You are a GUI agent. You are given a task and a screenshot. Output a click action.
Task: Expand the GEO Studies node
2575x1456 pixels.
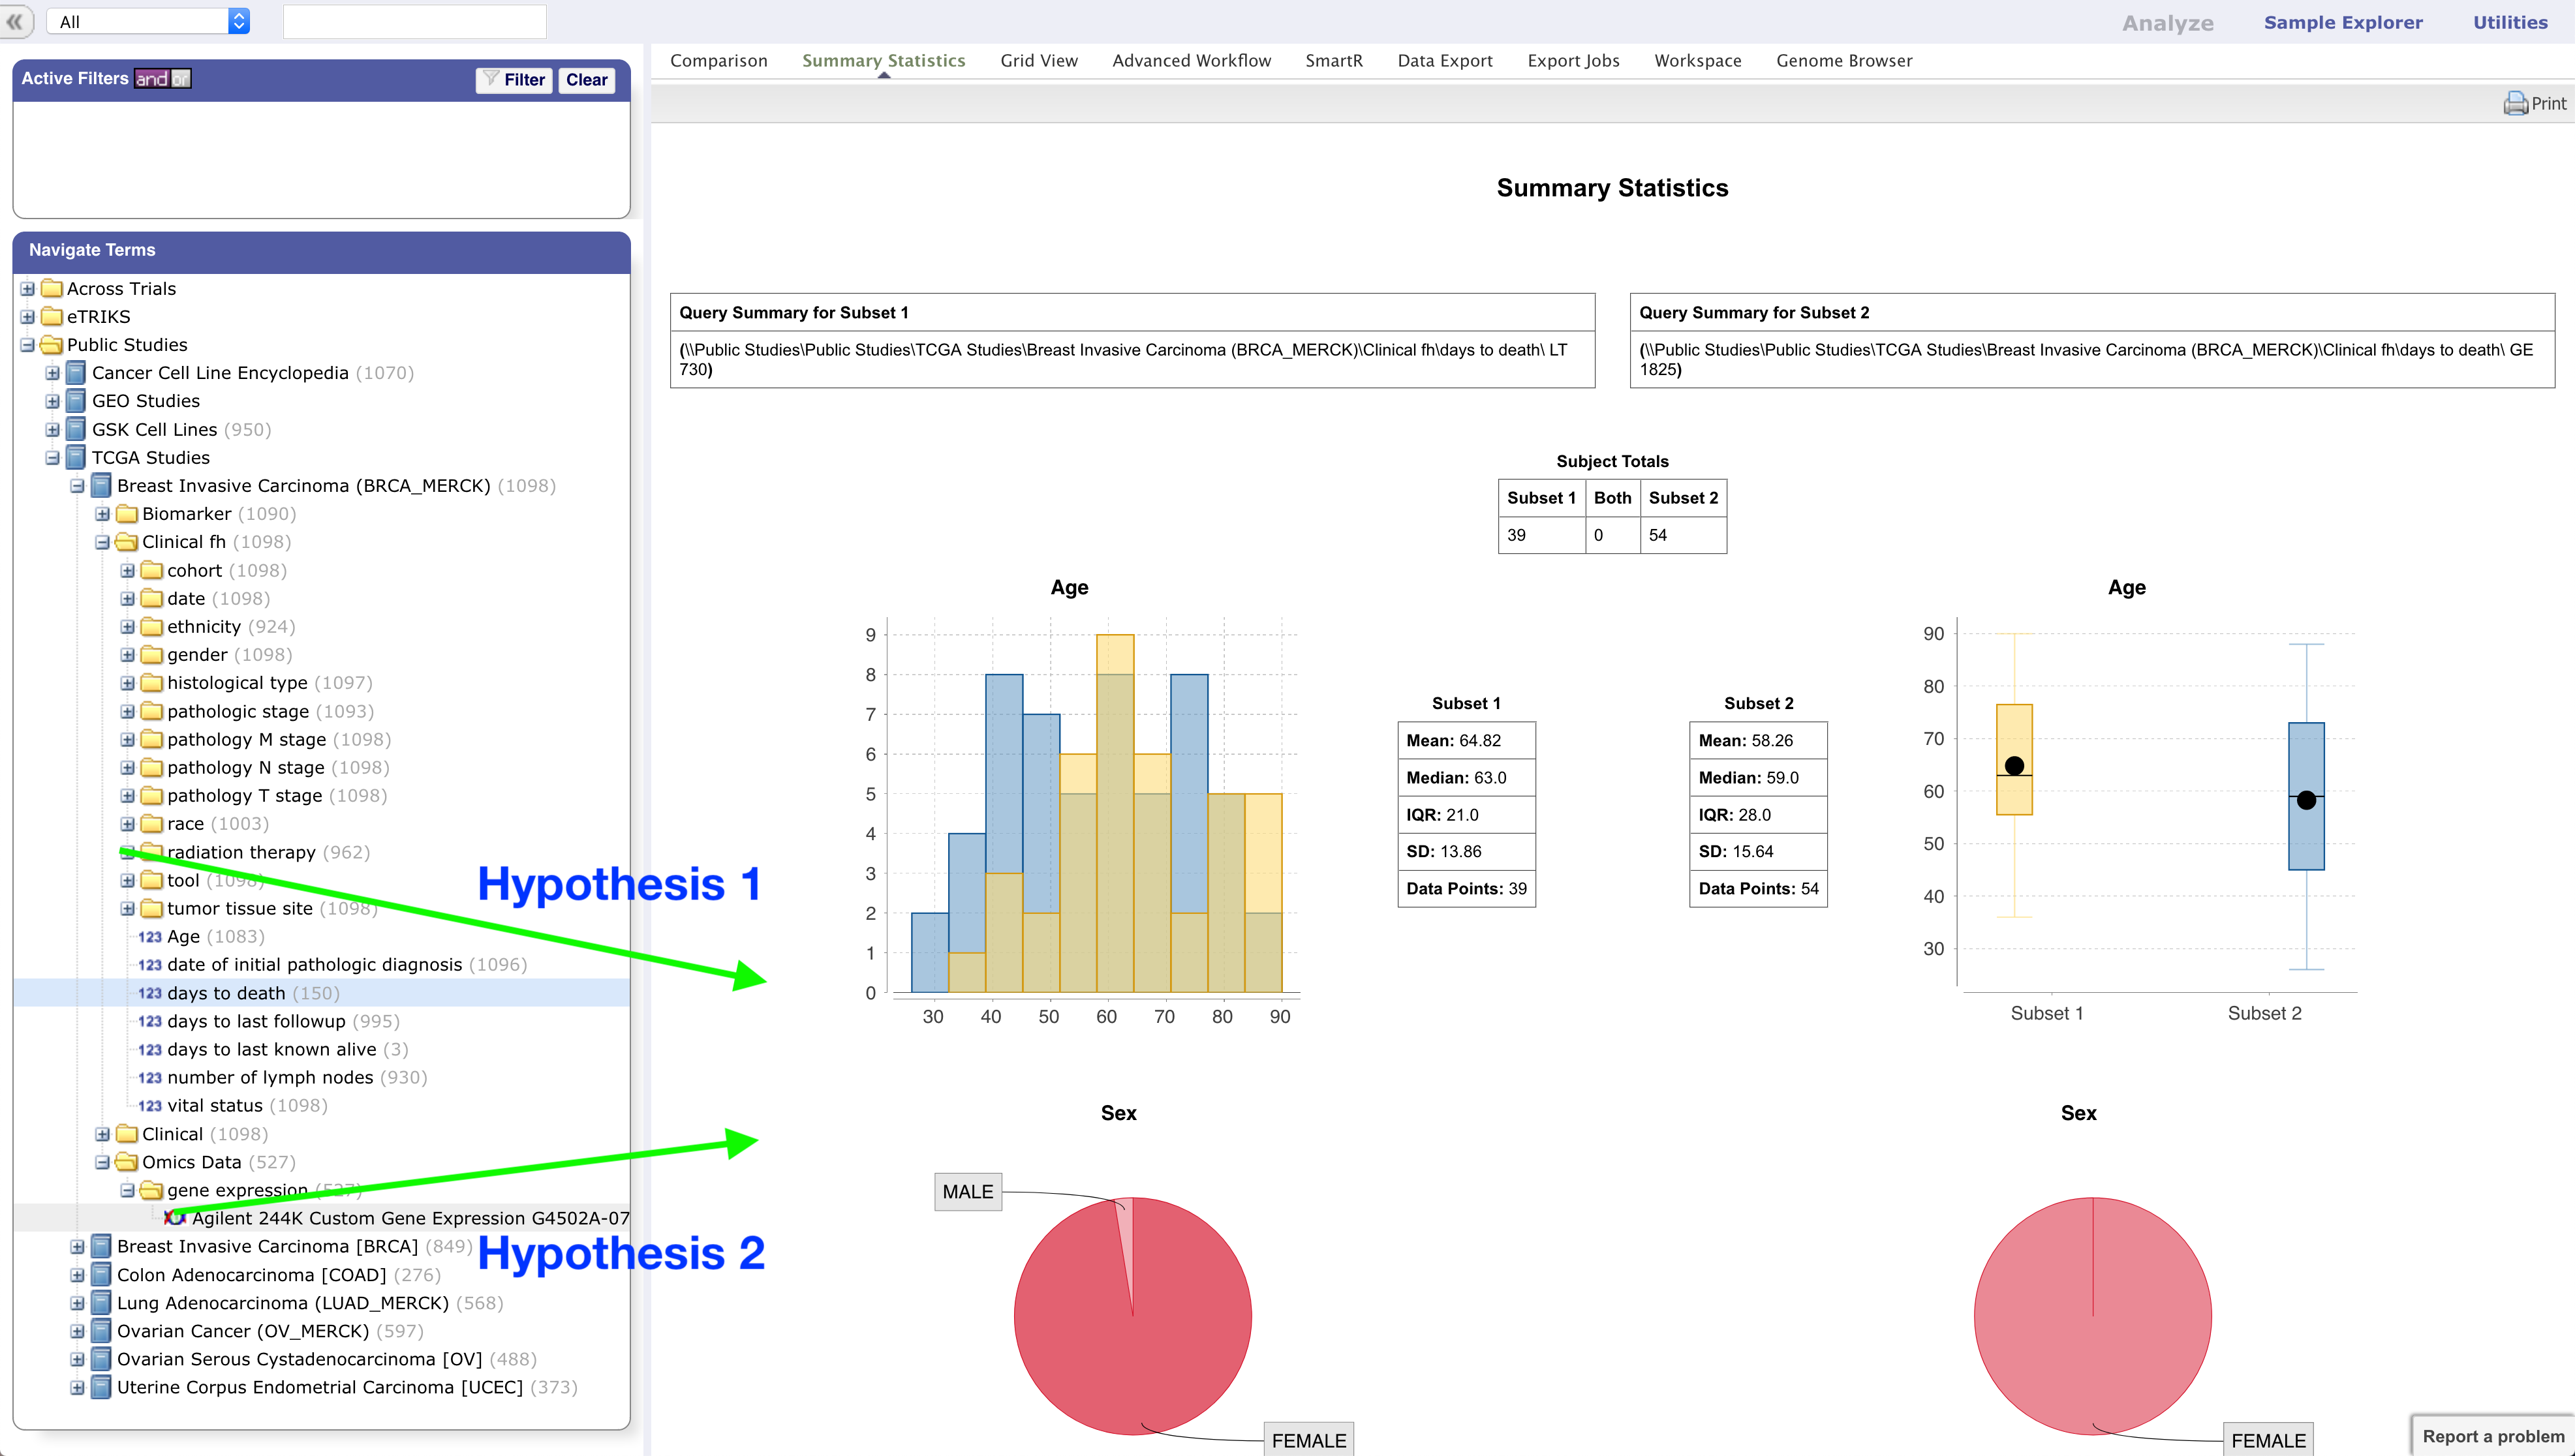pyautogui.click(x=52, y=401)
